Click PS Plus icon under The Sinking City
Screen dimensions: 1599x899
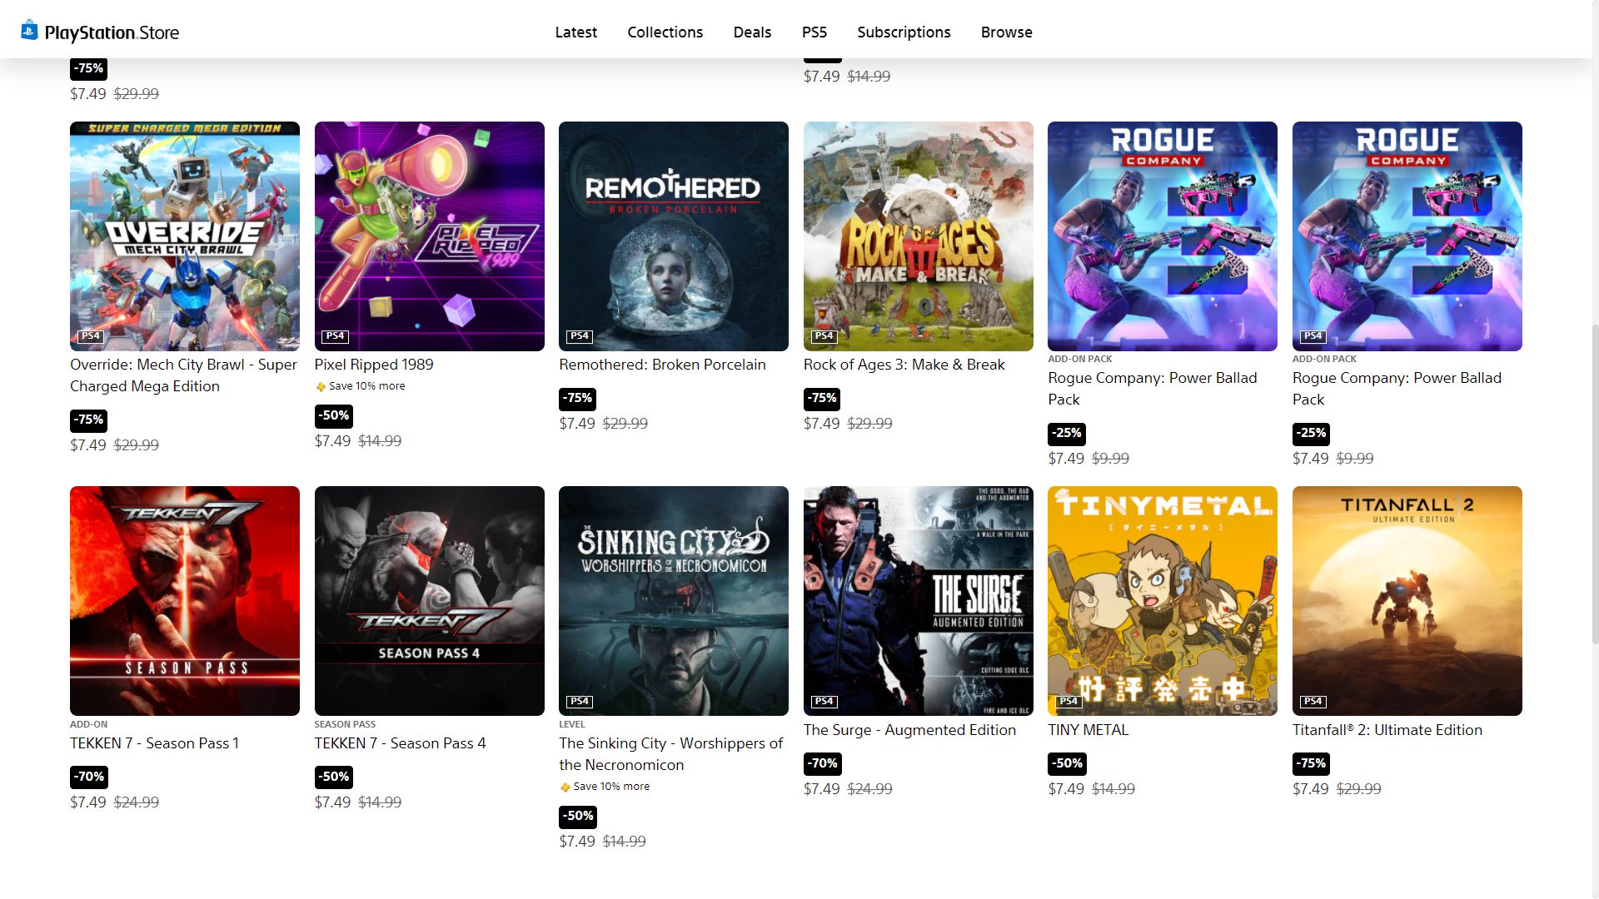pos(565,787)
